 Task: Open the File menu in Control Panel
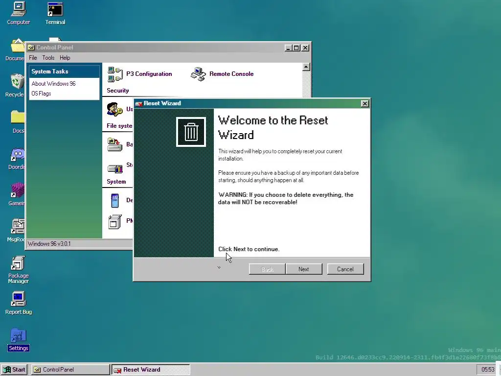coord(33,58)
